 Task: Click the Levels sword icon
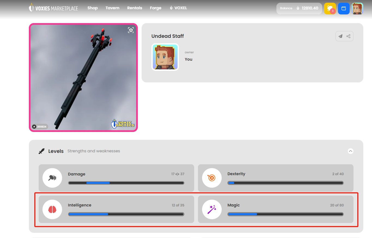(x=41, y=151)
